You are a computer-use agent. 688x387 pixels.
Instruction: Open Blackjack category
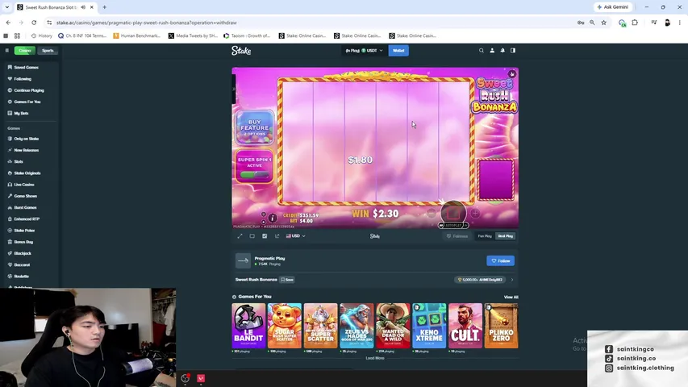tap(23, 253)
